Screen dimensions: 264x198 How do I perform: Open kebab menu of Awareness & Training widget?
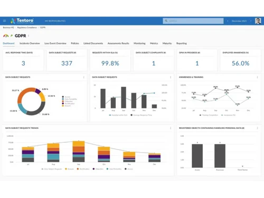[x=257, y=77]
